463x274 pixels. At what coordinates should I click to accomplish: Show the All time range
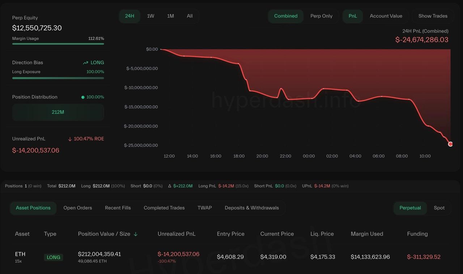coord(190,16)
